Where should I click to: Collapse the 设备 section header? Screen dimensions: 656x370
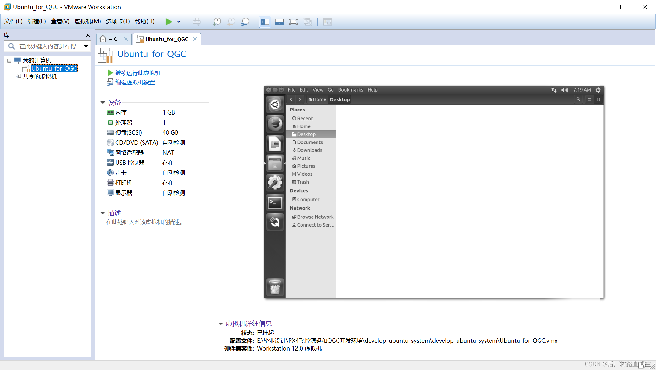tap(103, 102)
